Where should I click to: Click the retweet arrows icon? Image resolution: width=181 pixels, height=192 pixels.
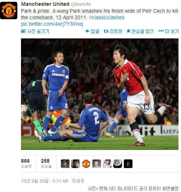106,31
